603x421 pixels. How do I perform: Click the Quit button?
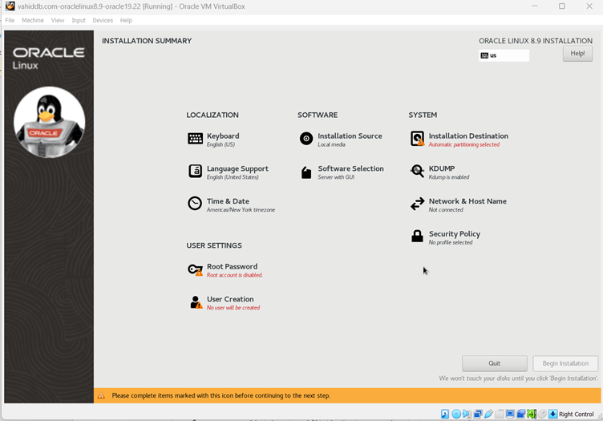[494, 363]
